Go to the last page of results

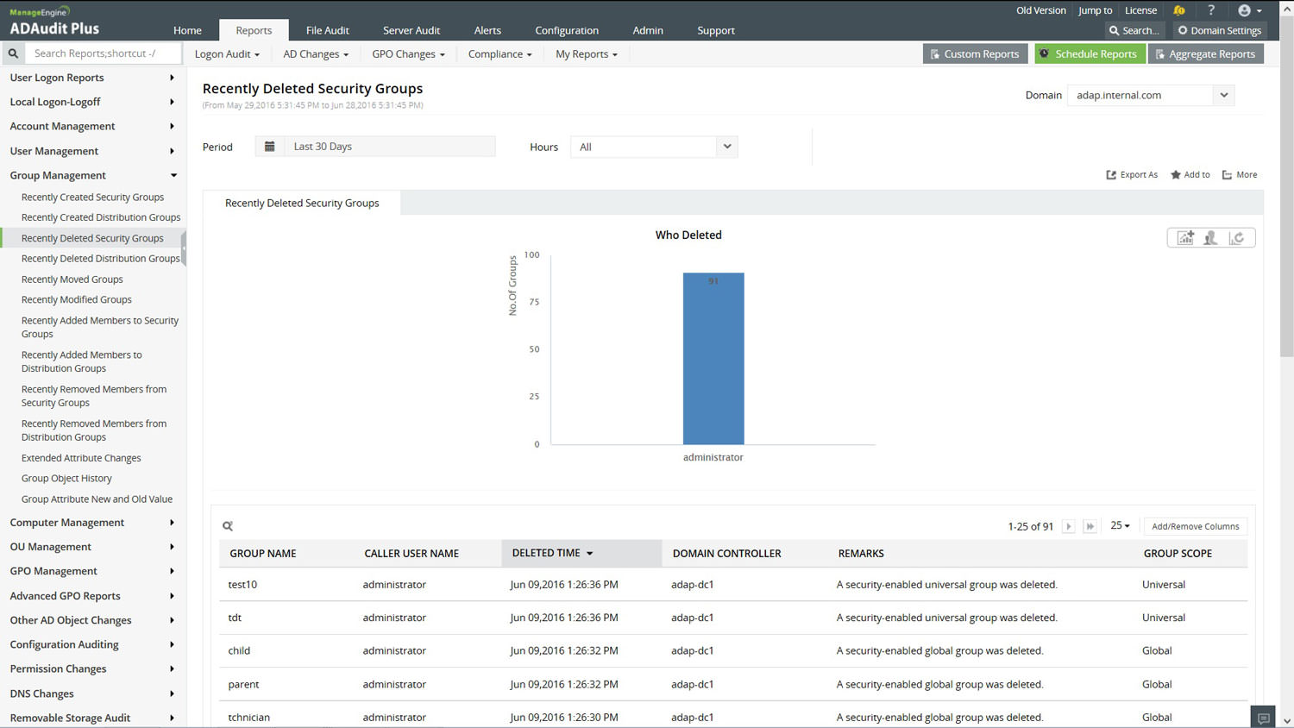[x=1090, y=526]
